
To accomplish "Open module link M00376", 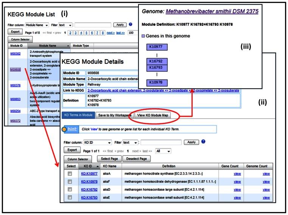I will (16, 85).
